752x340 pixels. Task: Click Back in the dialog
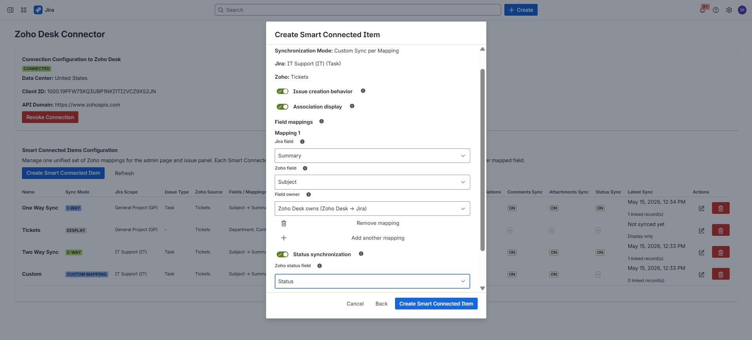tap(381, 304)
